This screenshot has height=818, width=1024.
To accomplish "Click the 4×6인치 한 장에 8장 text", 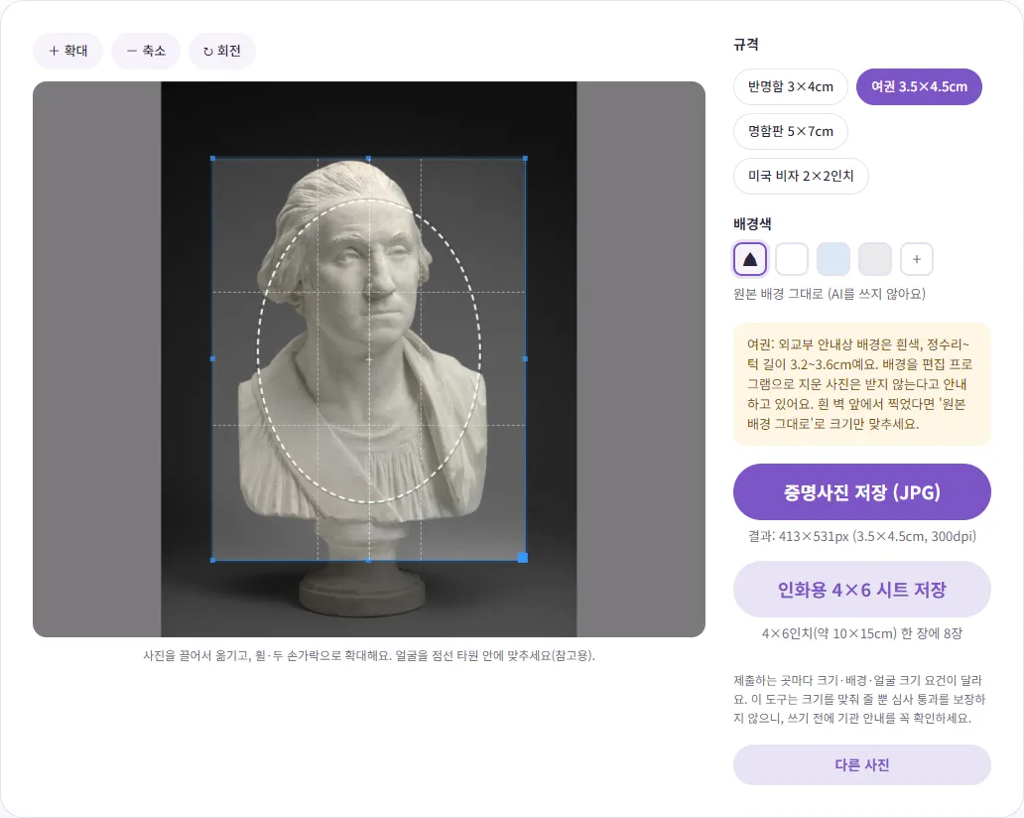I will point(862,633).
